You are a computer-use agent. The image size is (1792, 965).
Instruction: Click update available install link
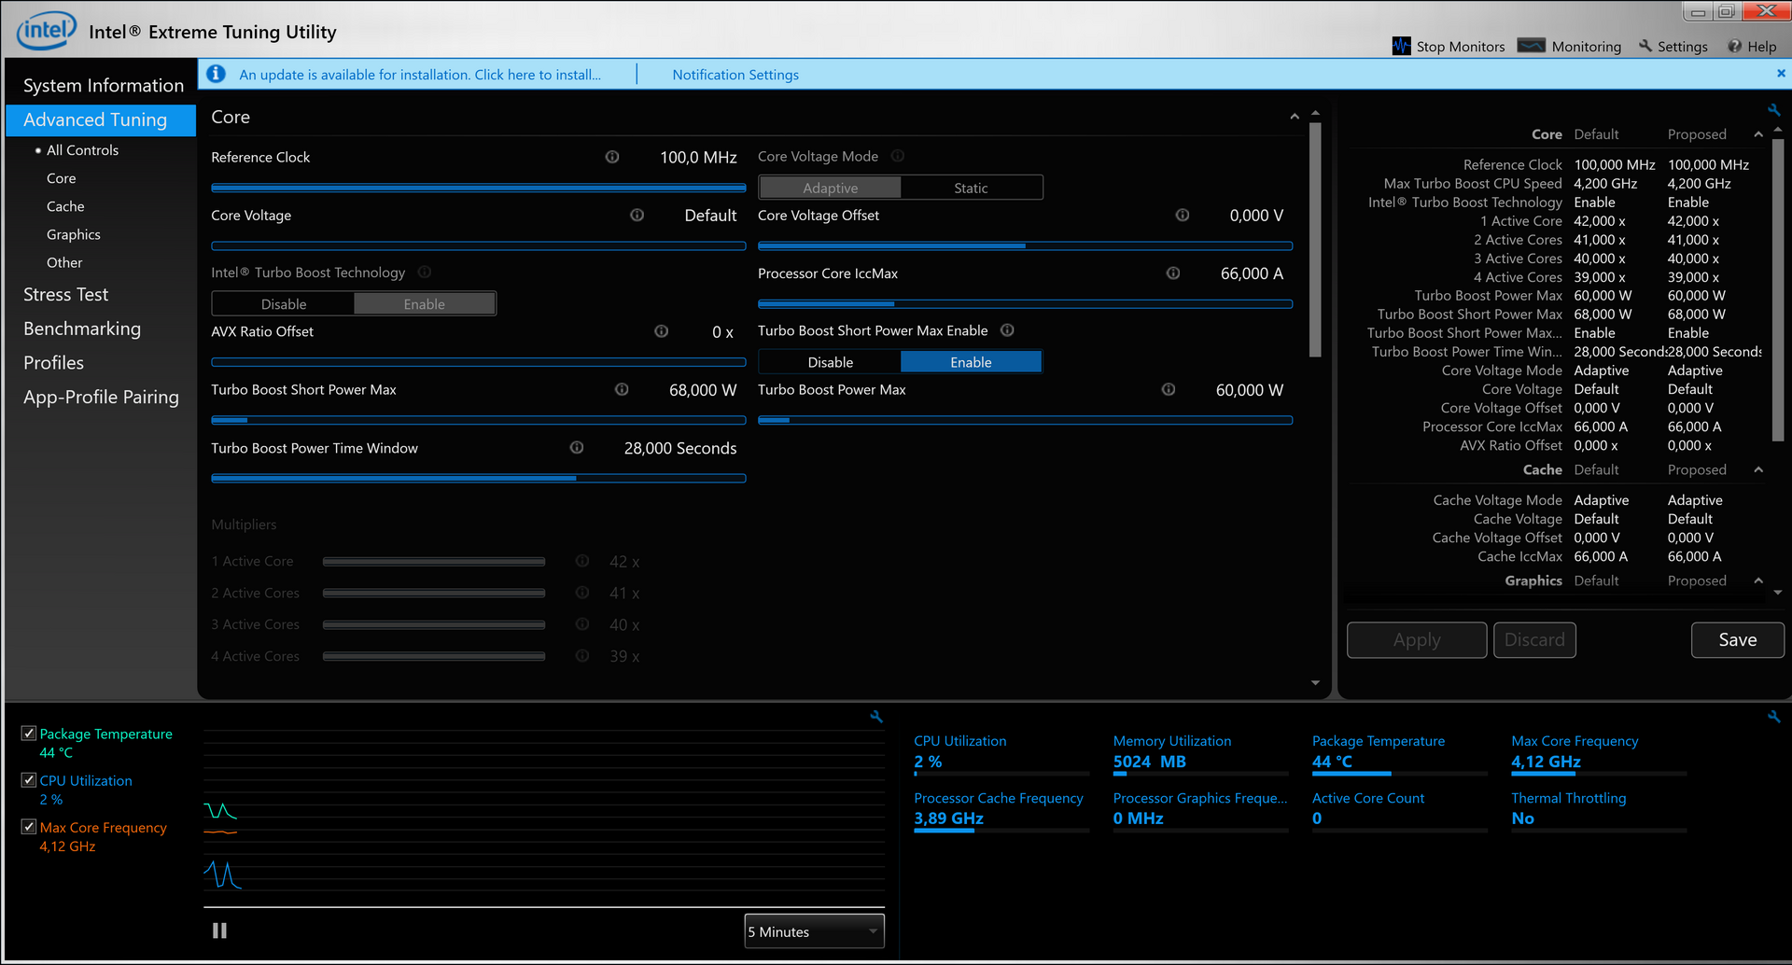pos(420,75)
